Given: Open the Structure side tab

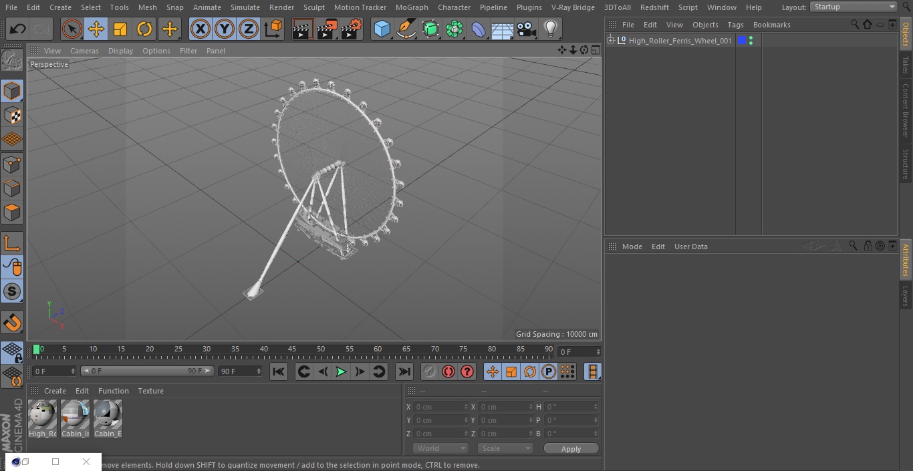Looking at the screenshot, I should click(906, 164).
